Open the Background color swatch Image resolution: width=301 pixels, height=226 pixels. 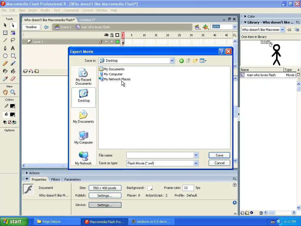[x=150, y=188]
